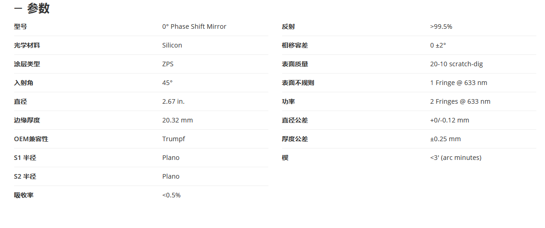The width and height of the screenshot is (545, 228).
Task: Click the <3' (arc minutes) wedge value
Action: [456, 158]
